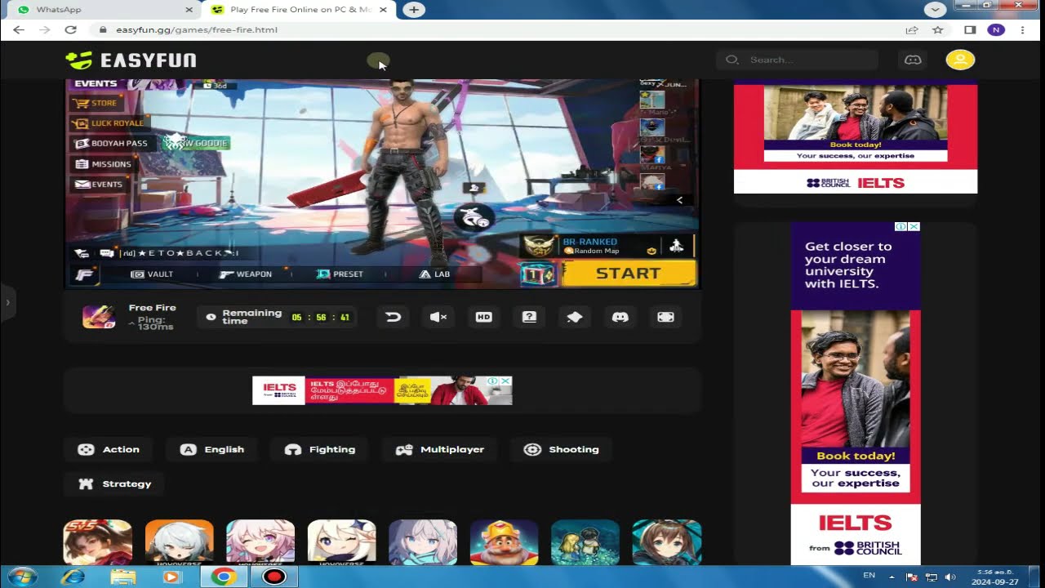Open MISSIONS in game menu

click(103, 164)
